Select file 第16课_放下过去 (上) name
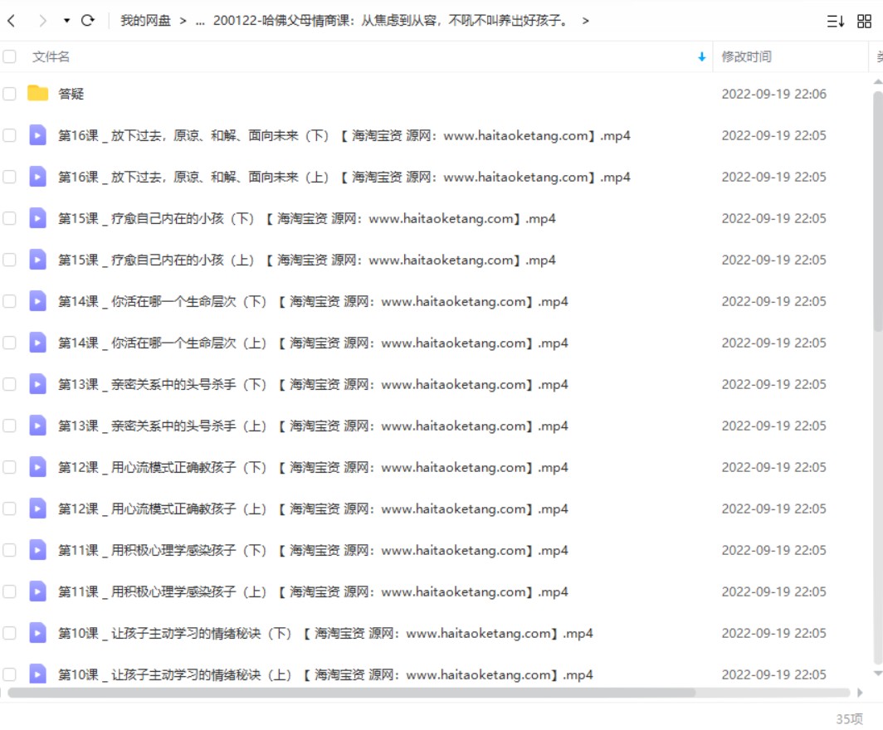 [x=344, y=178]
